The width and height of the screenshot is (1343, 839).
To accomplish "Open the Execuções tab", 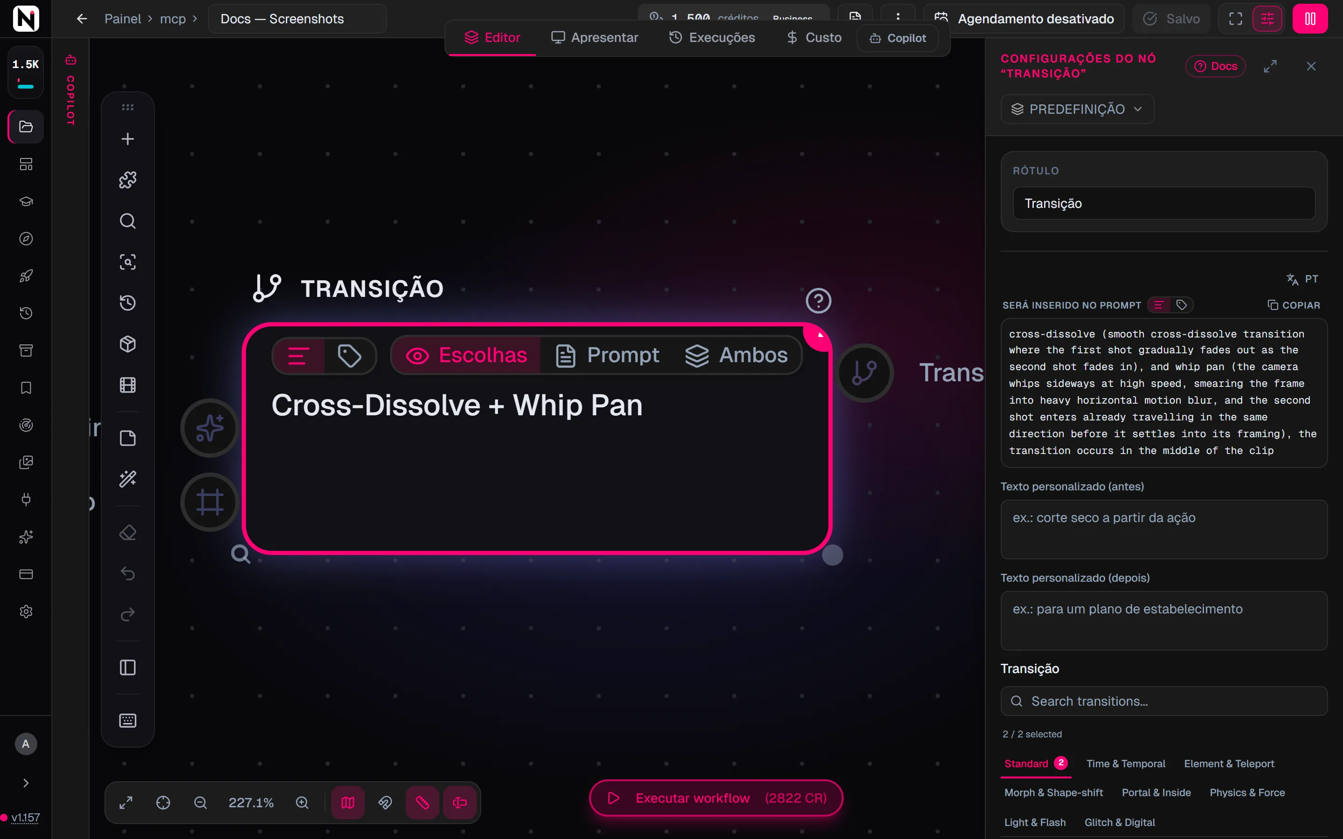I will tap(712, 38).
